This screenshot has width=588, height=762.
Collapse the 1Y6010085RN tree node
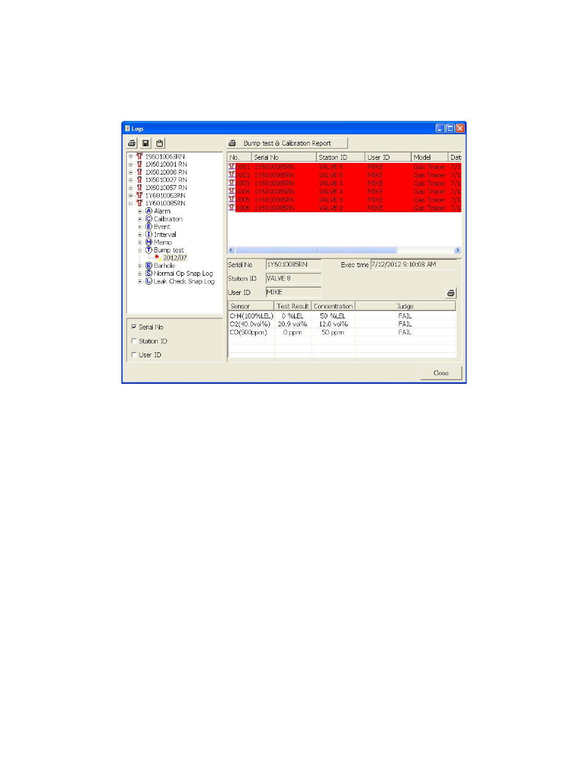[x=131, y=203]
